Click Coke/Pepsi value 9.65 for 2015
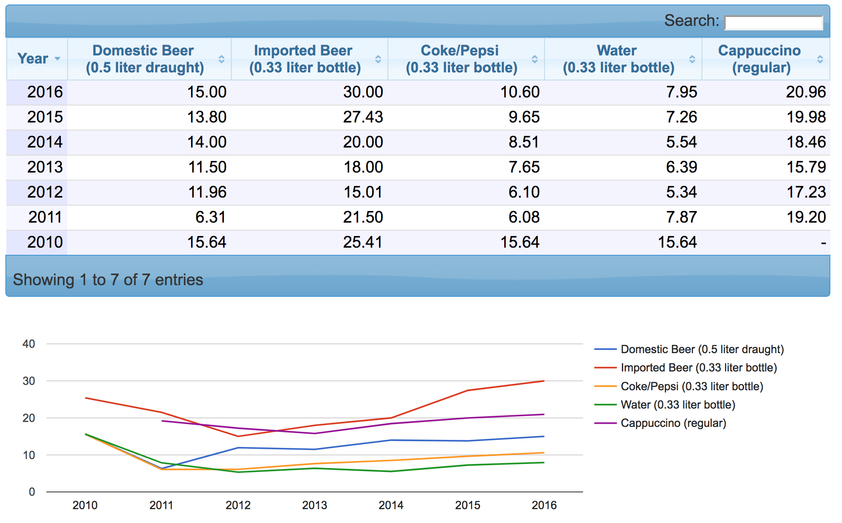 [x=524, y=118]
